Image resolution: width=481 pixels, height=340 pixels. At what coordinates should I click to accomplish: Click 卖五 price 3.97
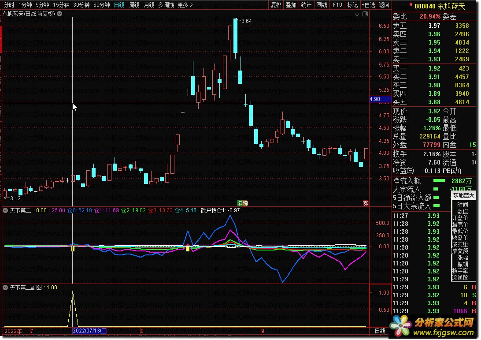[x=434, y=26]
